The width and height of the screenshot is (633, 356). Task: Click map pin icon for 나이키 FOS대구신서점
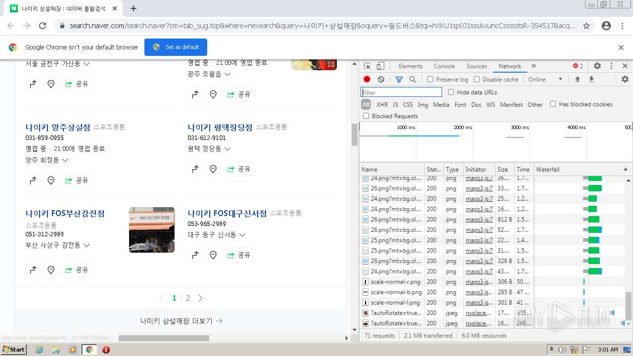pos(213,255)
